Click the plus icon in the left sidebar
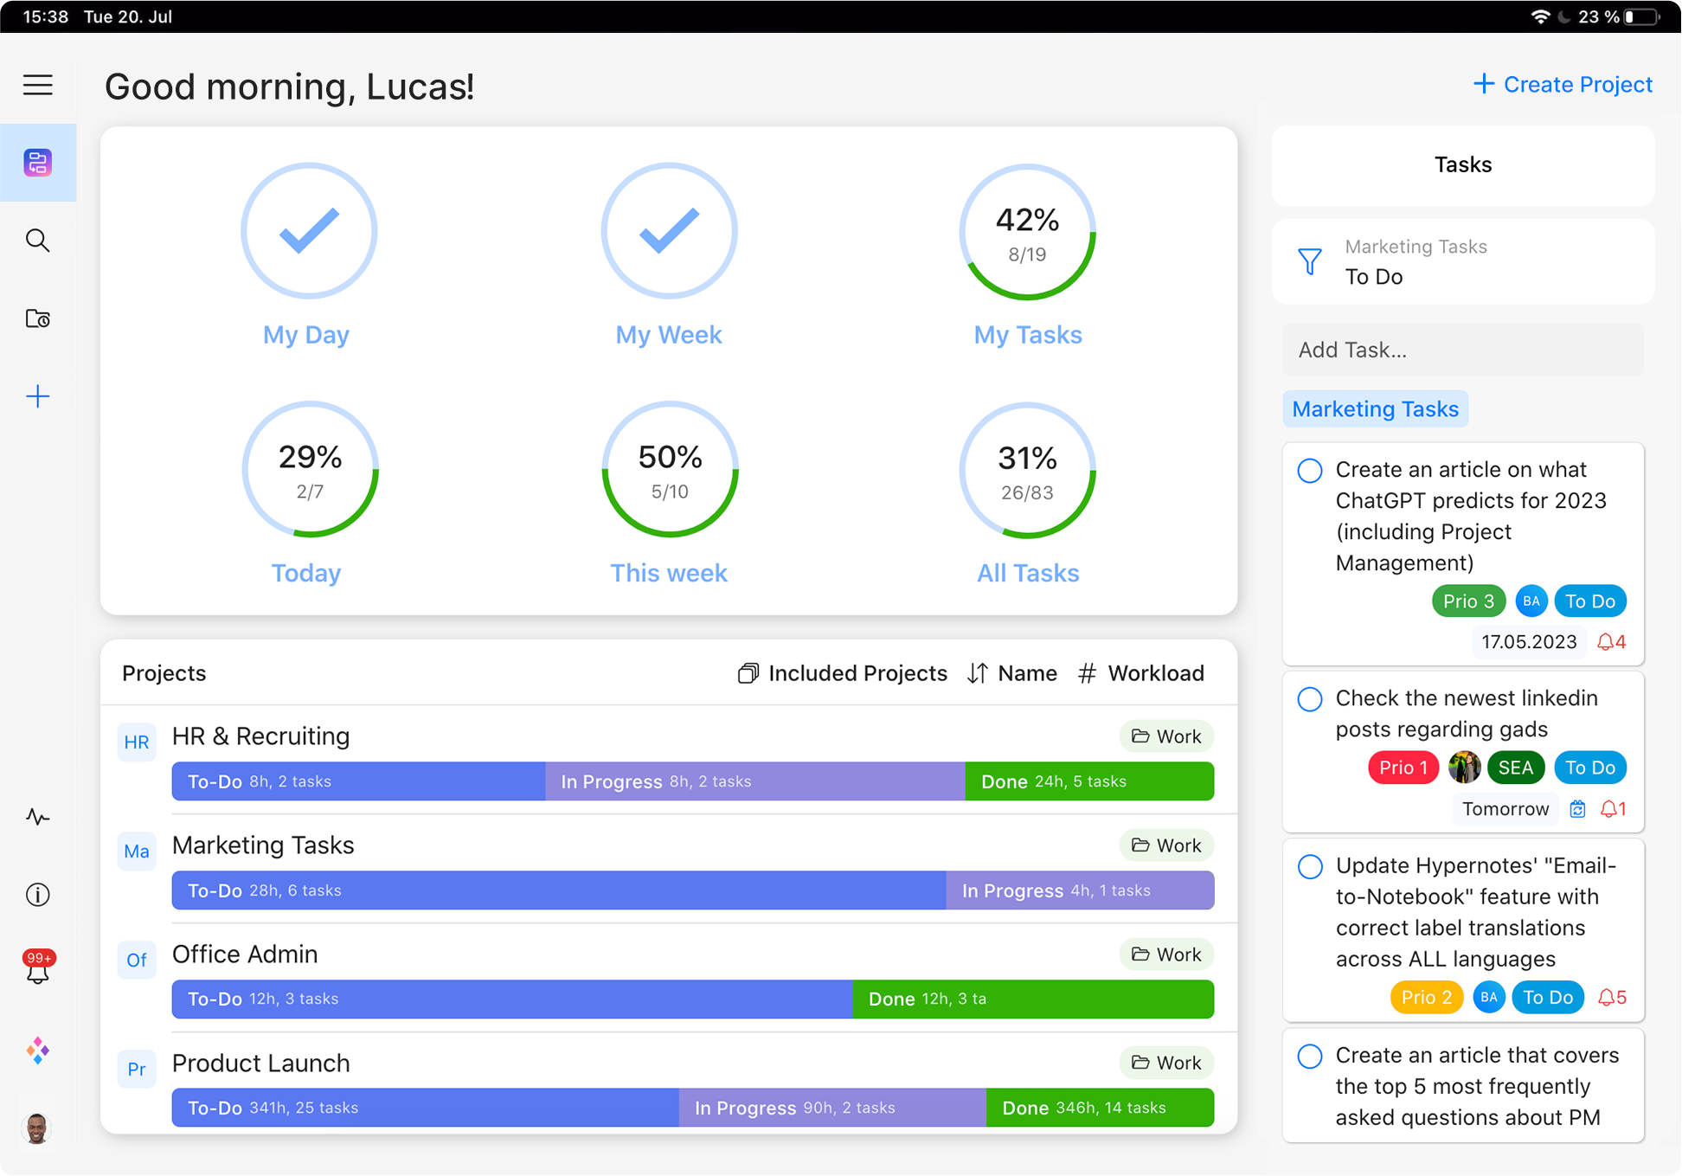The height and width of the screenshot is (1176, 1682). tap(38, 397)
